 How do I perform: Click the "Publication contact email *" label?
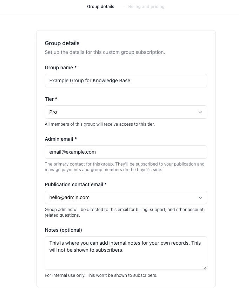point(75,184)
